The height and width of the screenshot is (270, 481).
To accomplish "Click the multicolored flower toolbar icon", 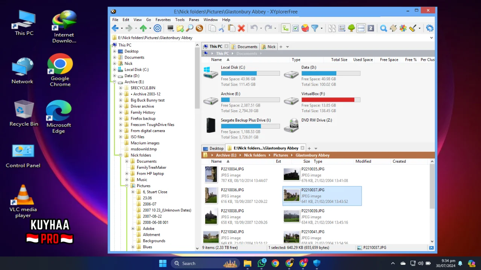I will tap(403, 28).
